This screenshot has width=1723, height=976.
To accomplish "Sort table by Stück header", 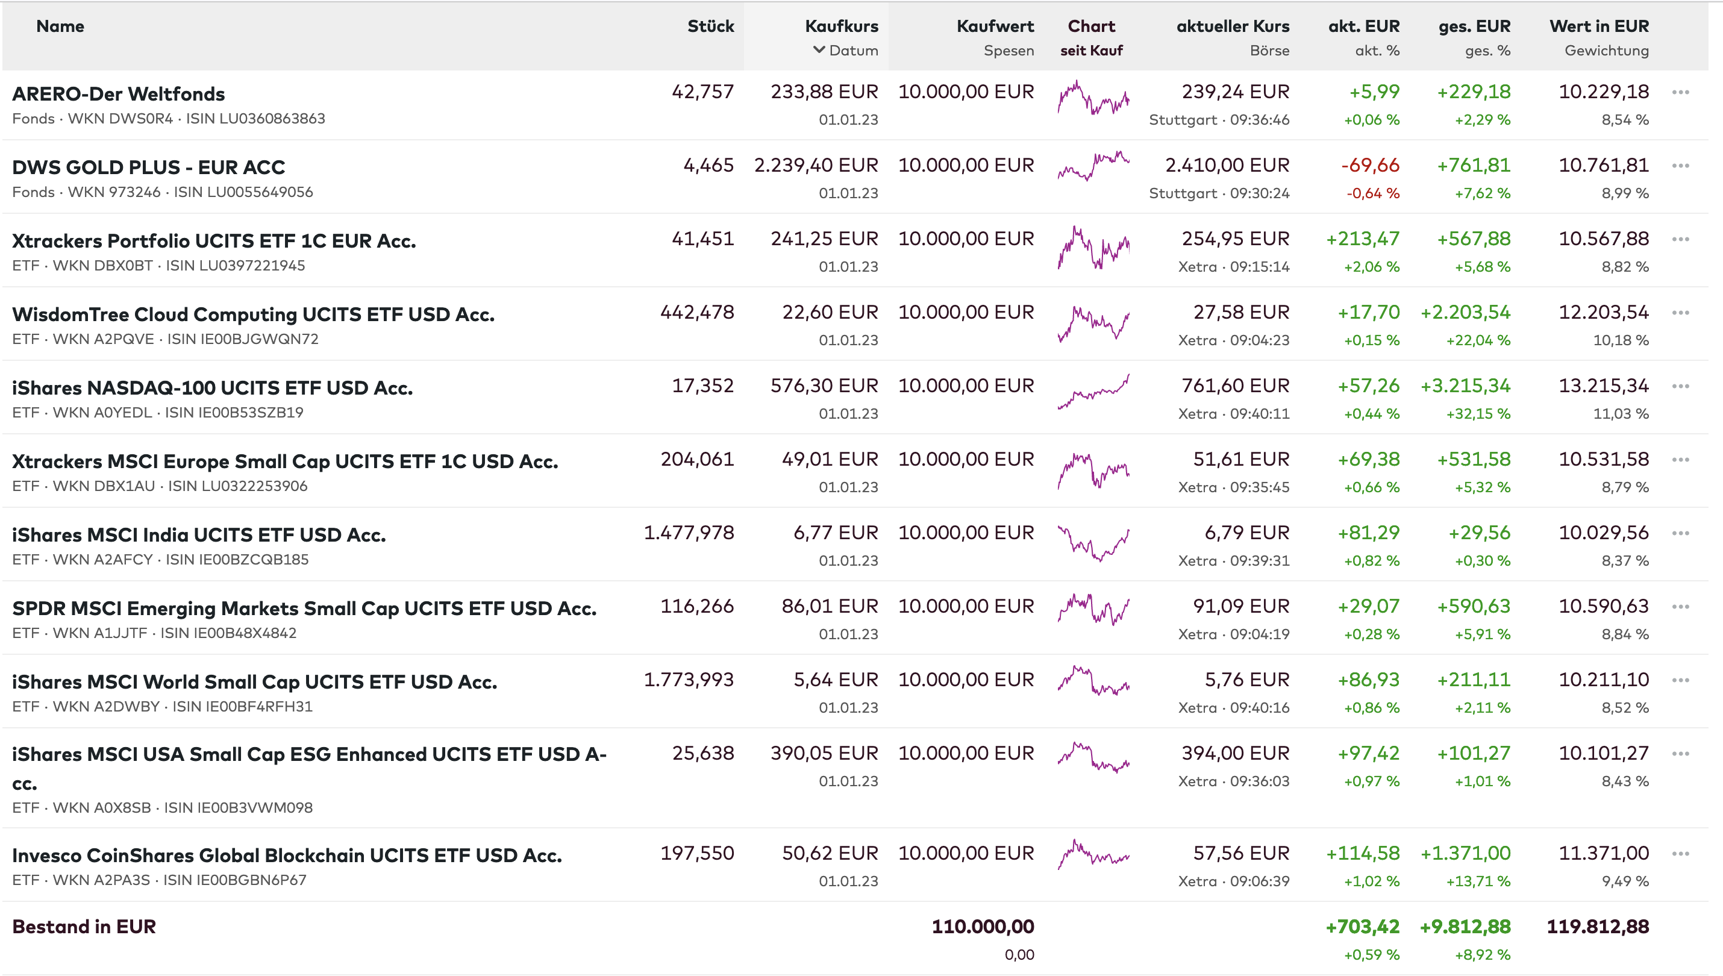I will [710, 26].
